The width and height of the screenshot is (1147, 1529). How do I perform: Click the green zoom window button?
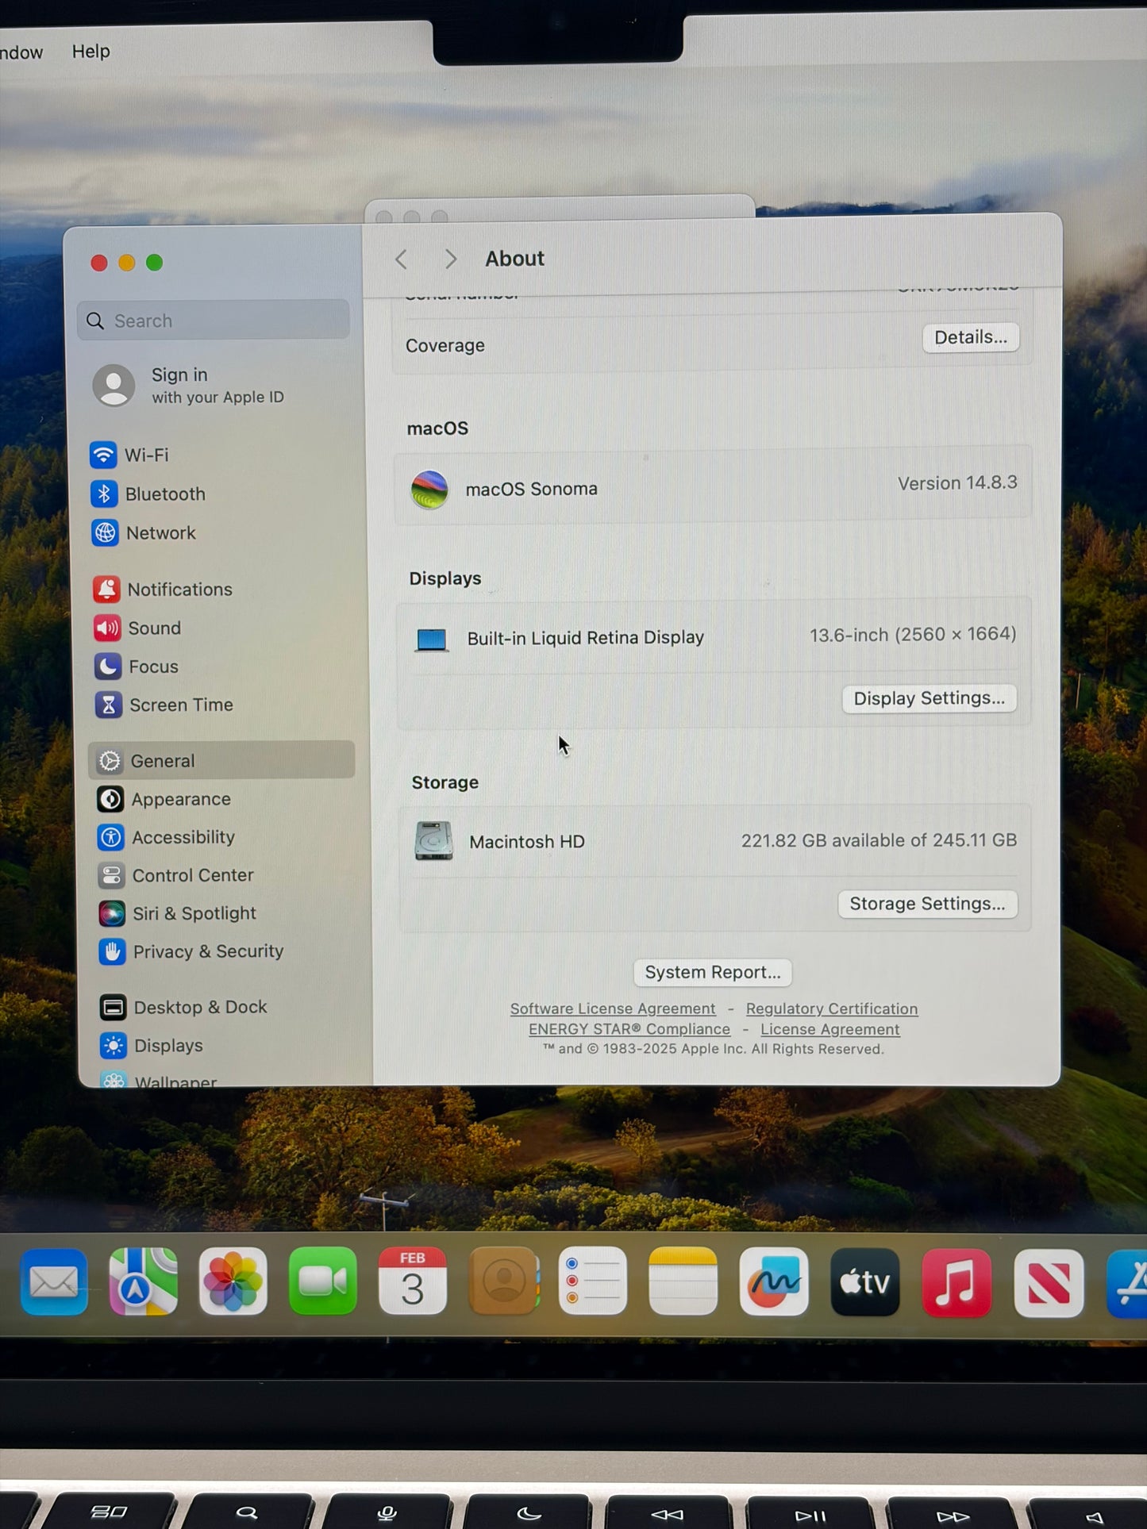[155, 263]
